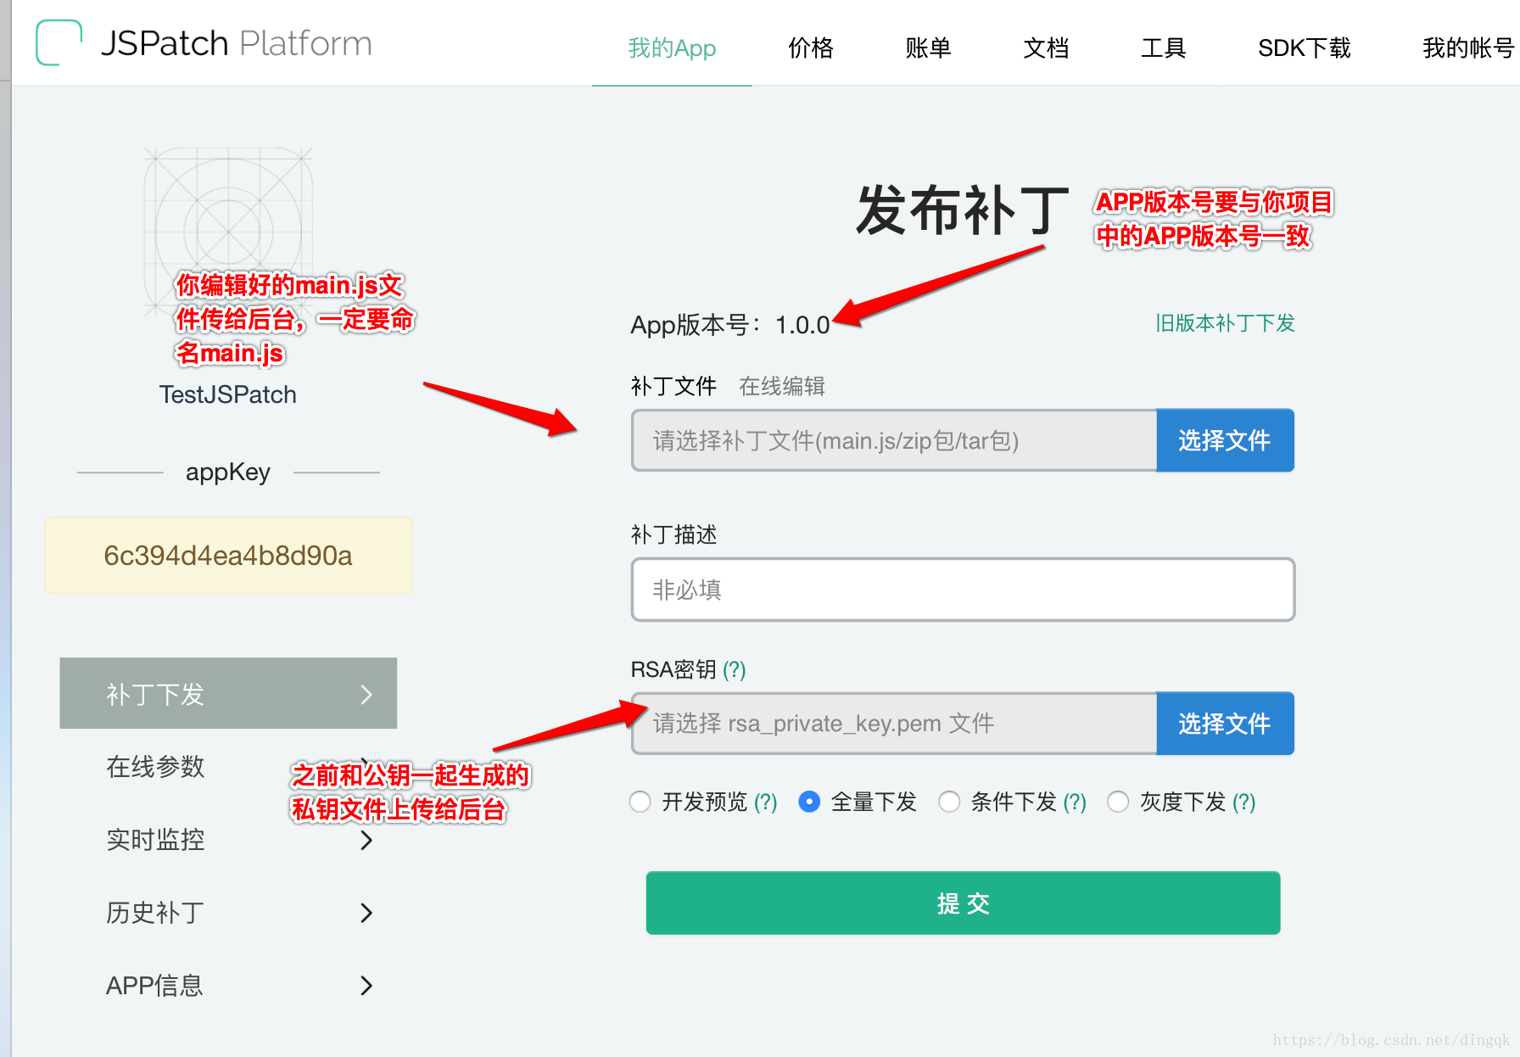
Task: Open the RSA密钥 help (?) icon
Action: click(x=735, y=670)
